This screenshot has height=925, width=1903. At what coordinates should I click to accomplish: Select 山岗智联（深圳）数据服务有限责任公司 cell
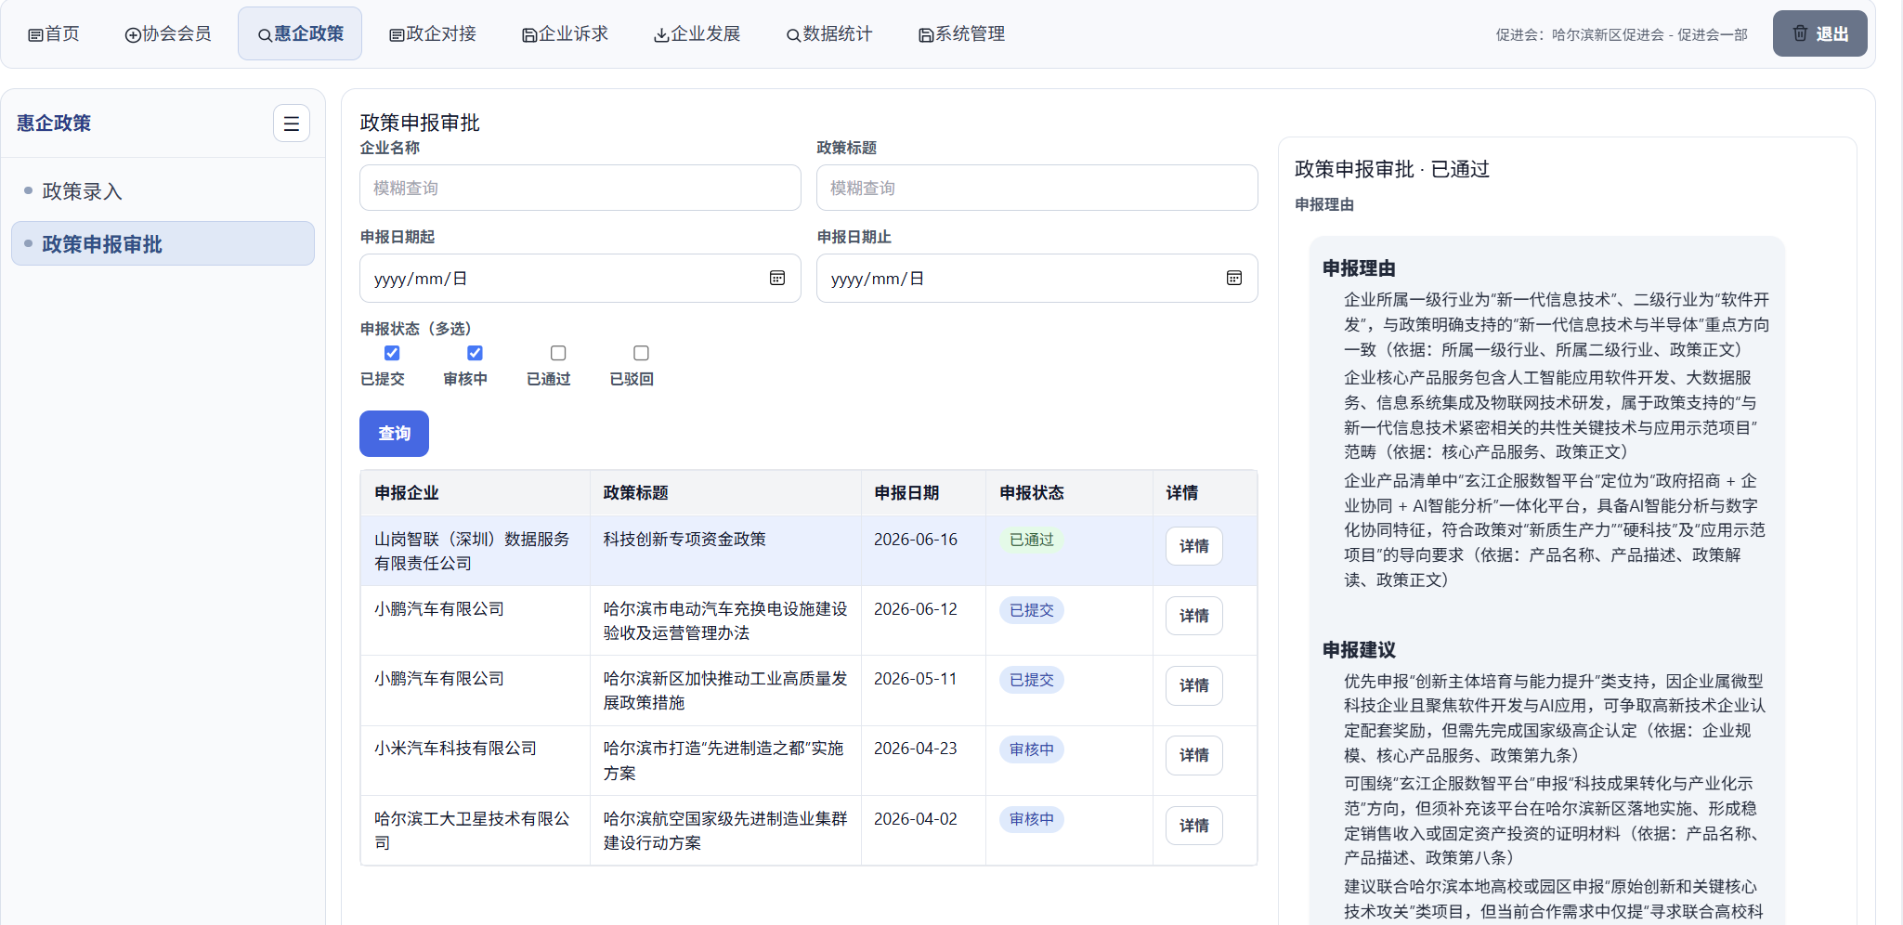click(x=475, y=551)
